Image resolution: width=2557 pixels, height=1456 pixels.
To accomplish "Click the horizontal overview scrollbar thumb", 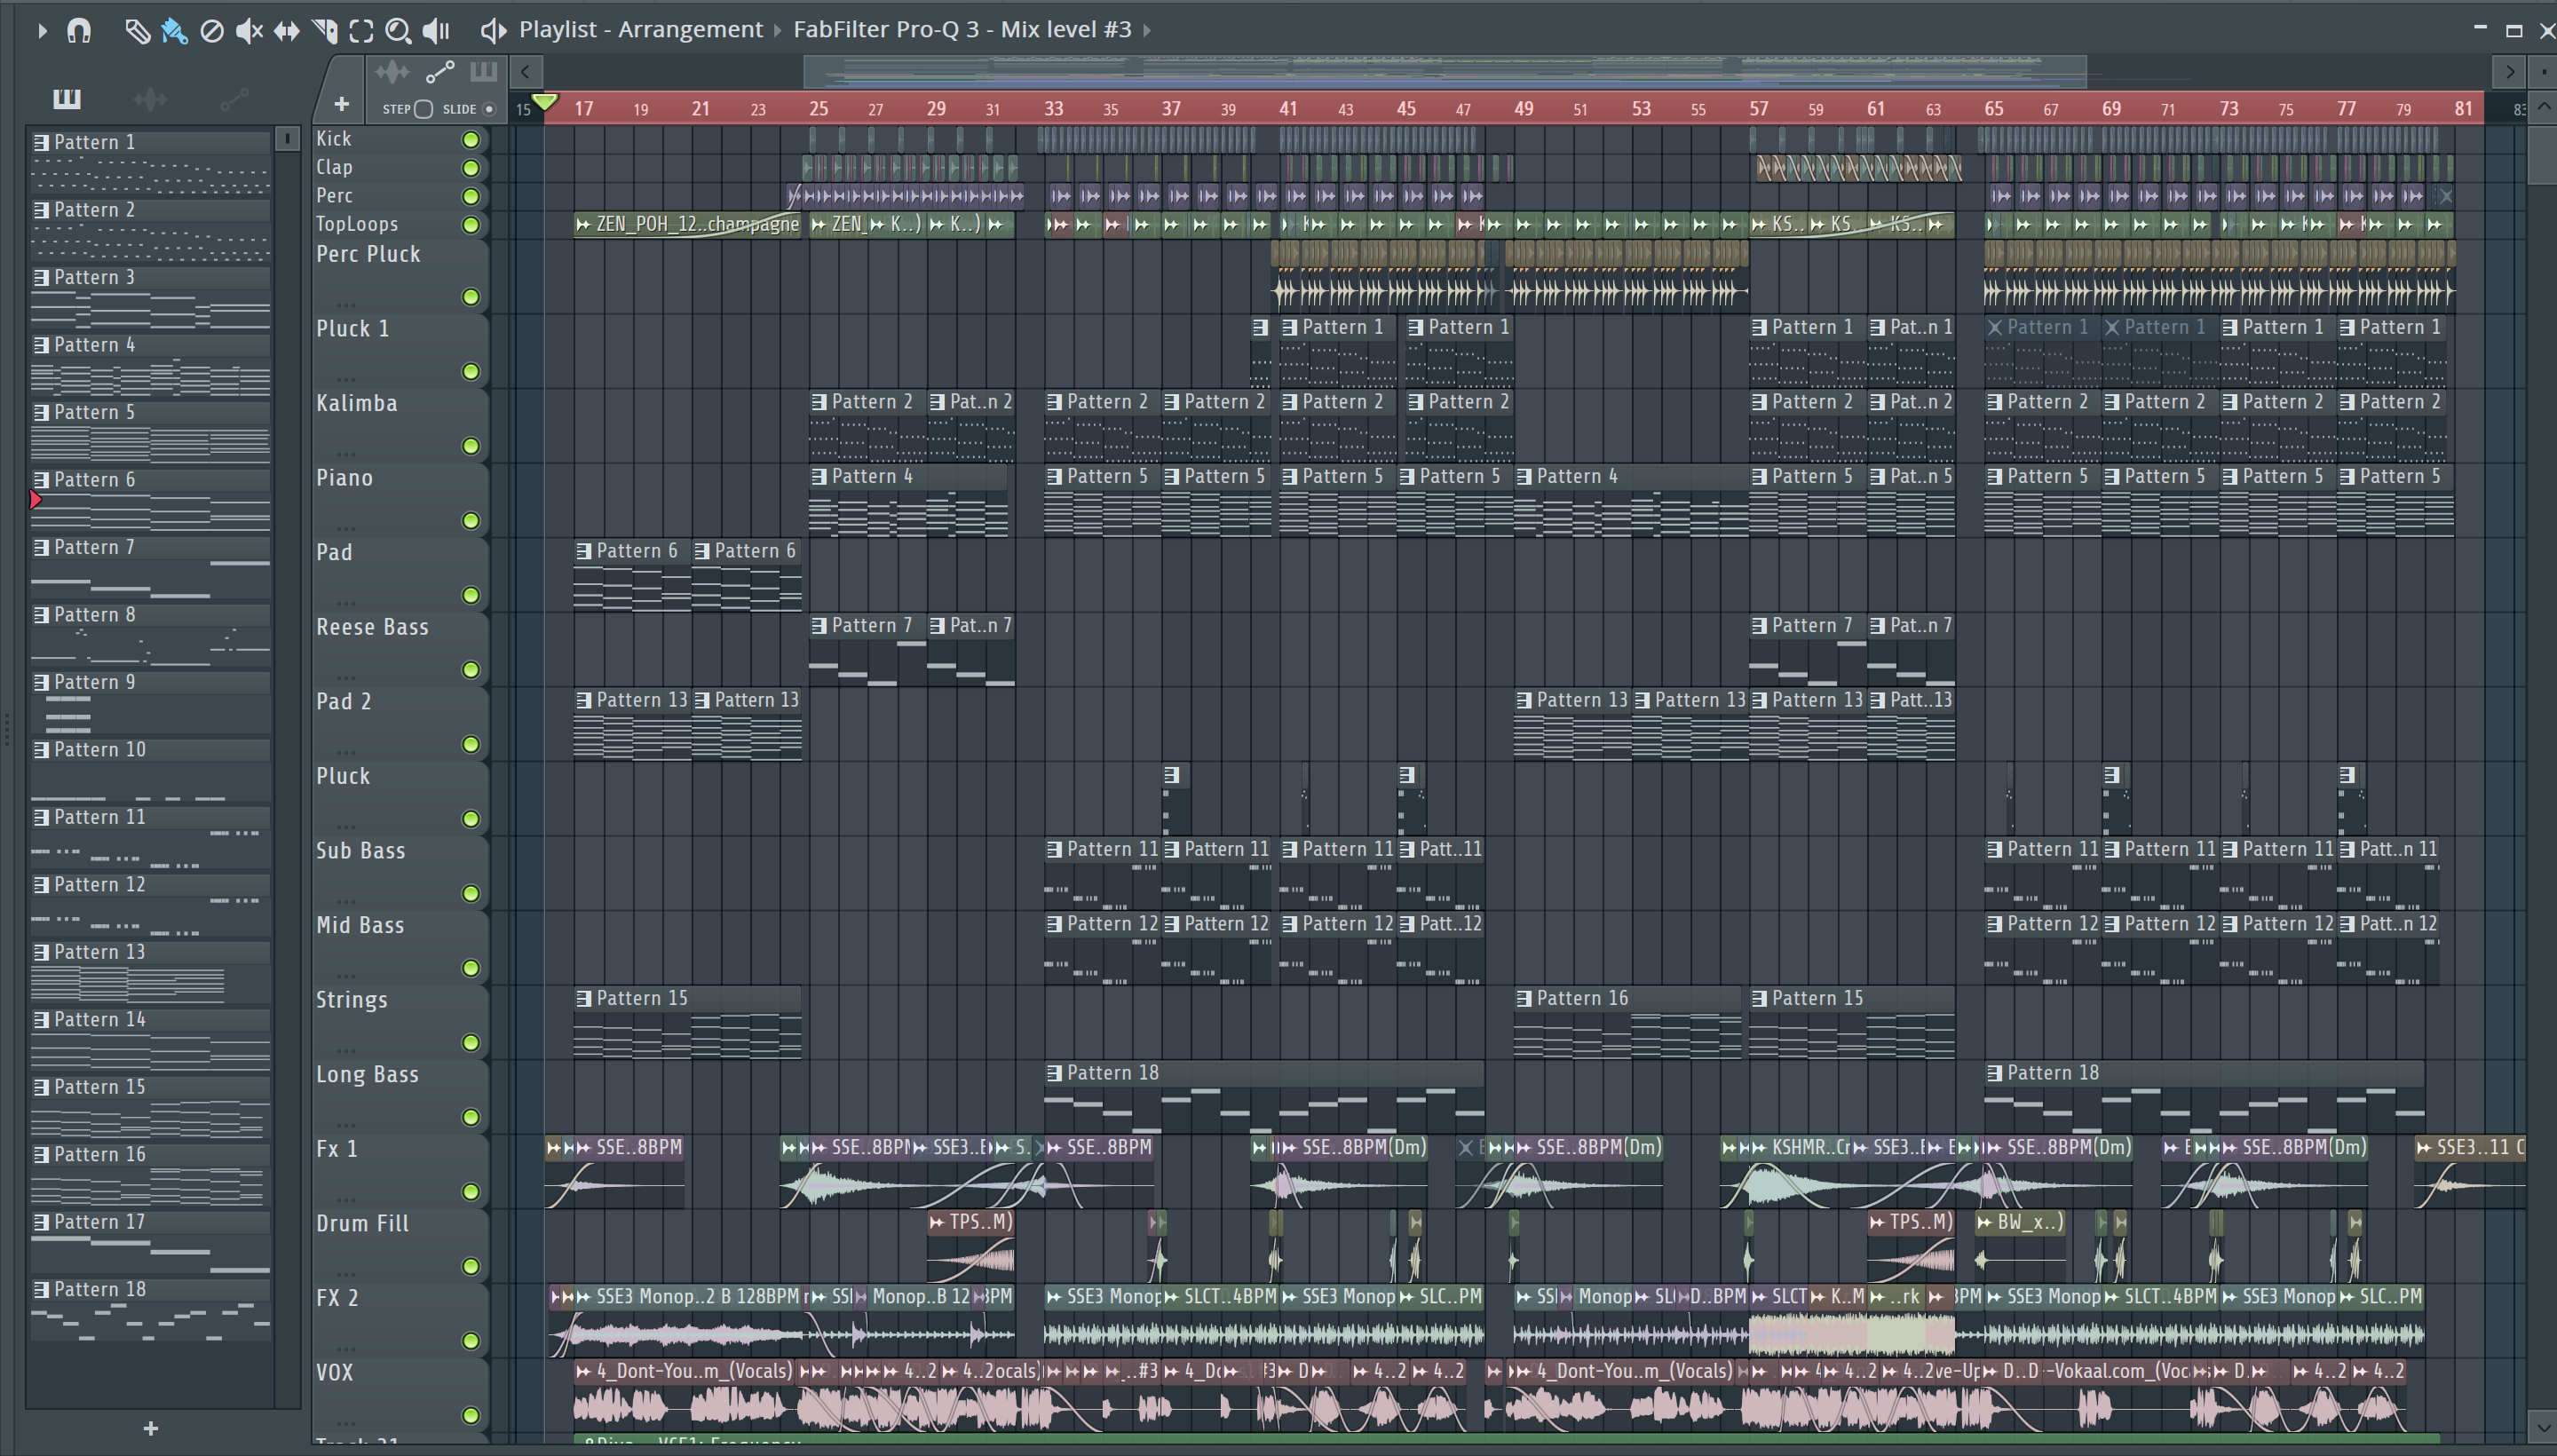I will [x=1445, y=72].
